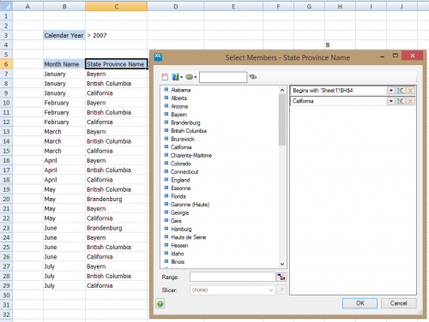
Task: Click the select-all corner of spreadsheet
Action: (x=6, y=6)
